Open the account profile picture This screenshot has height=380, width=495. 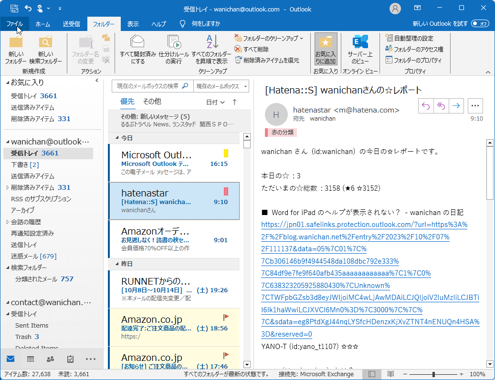(x=395, y=9)
